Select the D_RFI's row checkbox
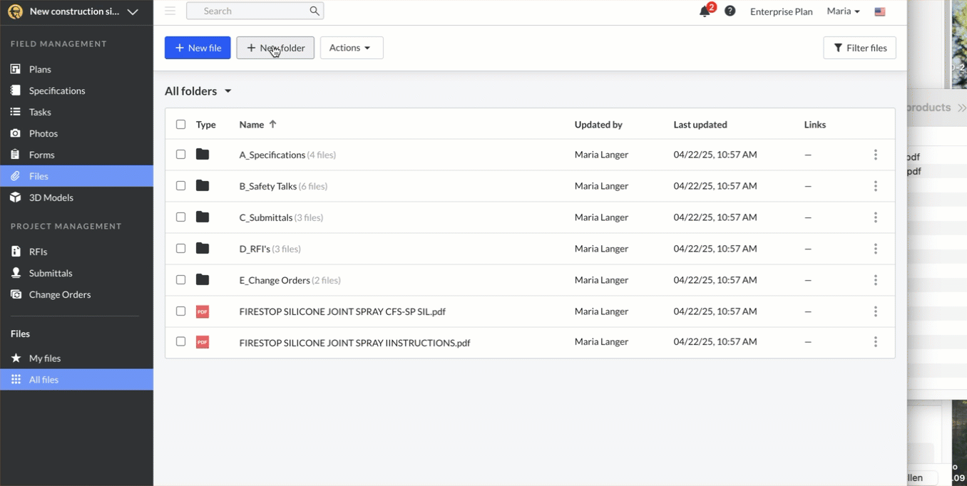Image resolution: width=967 pixels, height=486 pixels. pos(181,249)
